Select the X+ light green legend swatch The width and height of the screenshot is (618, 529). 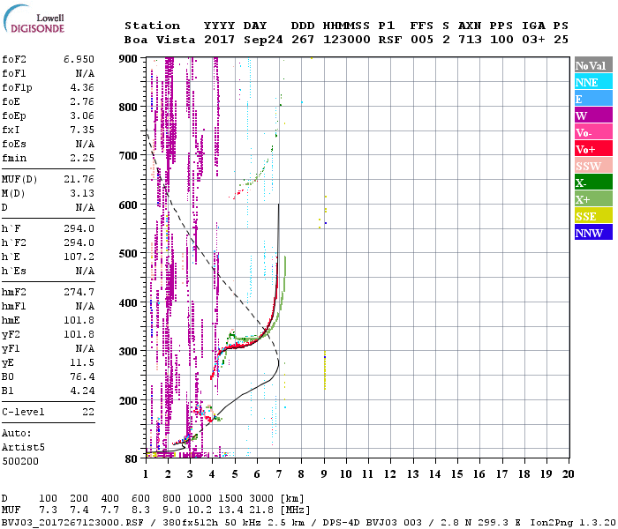point(593,198)
